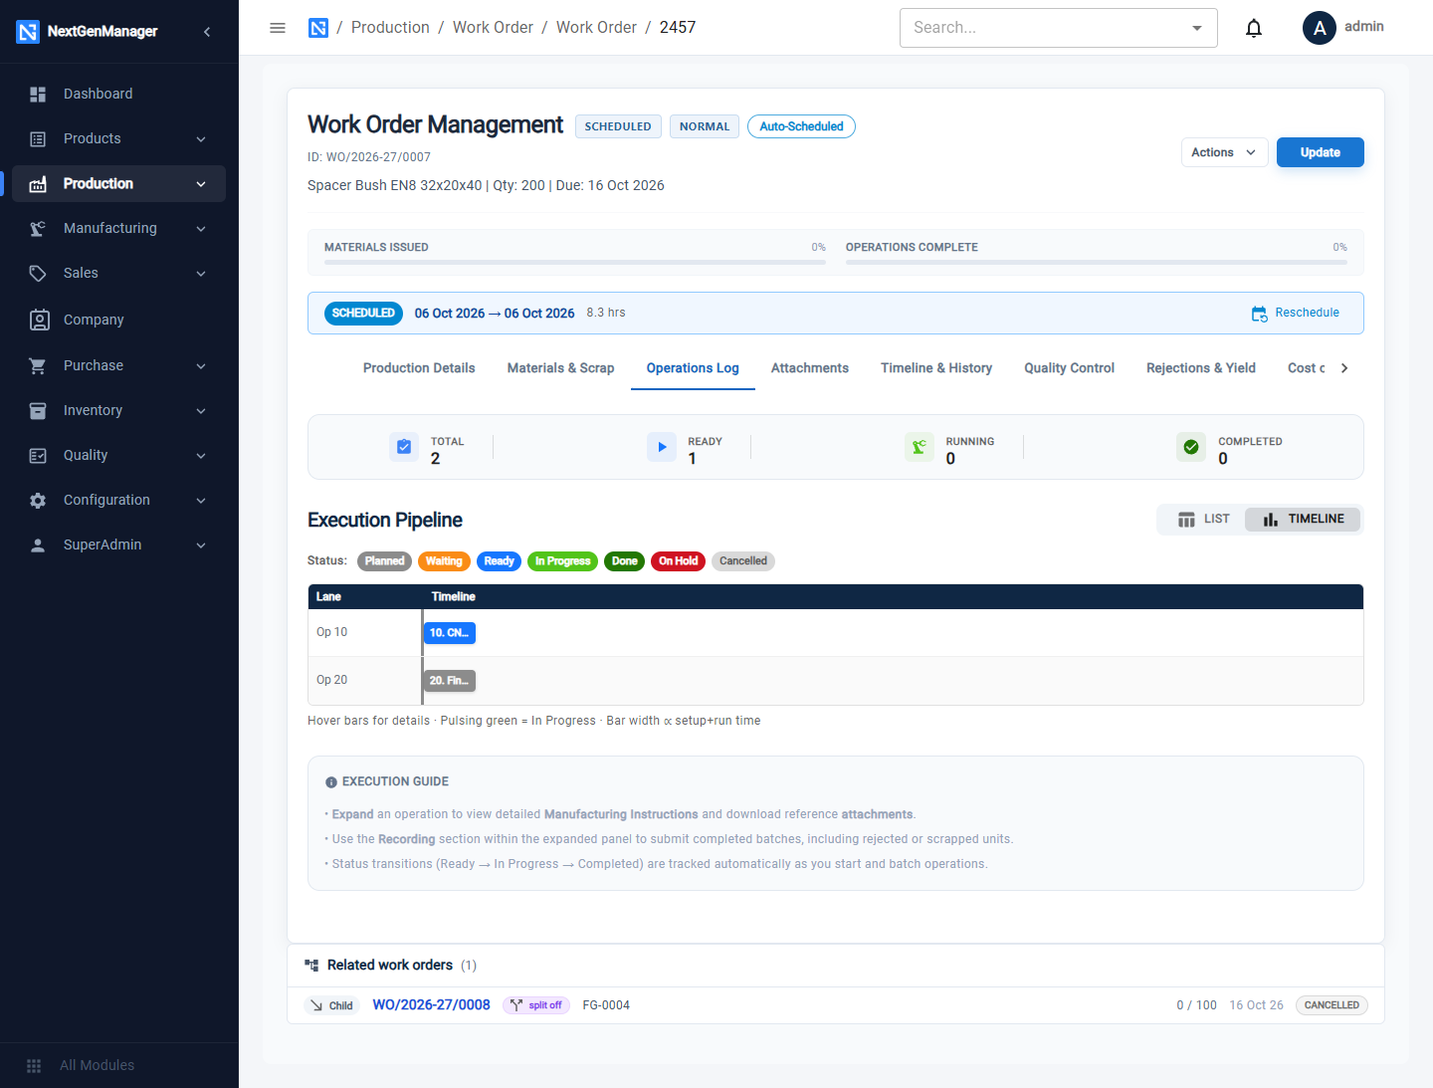Screen dimensions: 1433x1088
Task: Click the Dashboard grid icon
Action: pos(38,94)
